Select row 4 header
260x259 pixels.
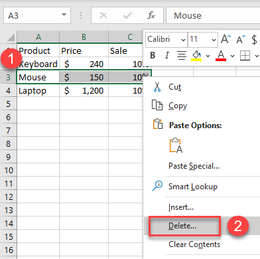pos(8,90)
